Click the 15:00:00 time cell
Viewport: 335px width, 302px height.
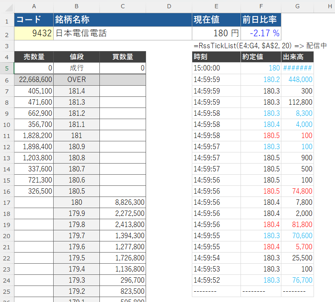pyautogui.click(x=217, y=68)
